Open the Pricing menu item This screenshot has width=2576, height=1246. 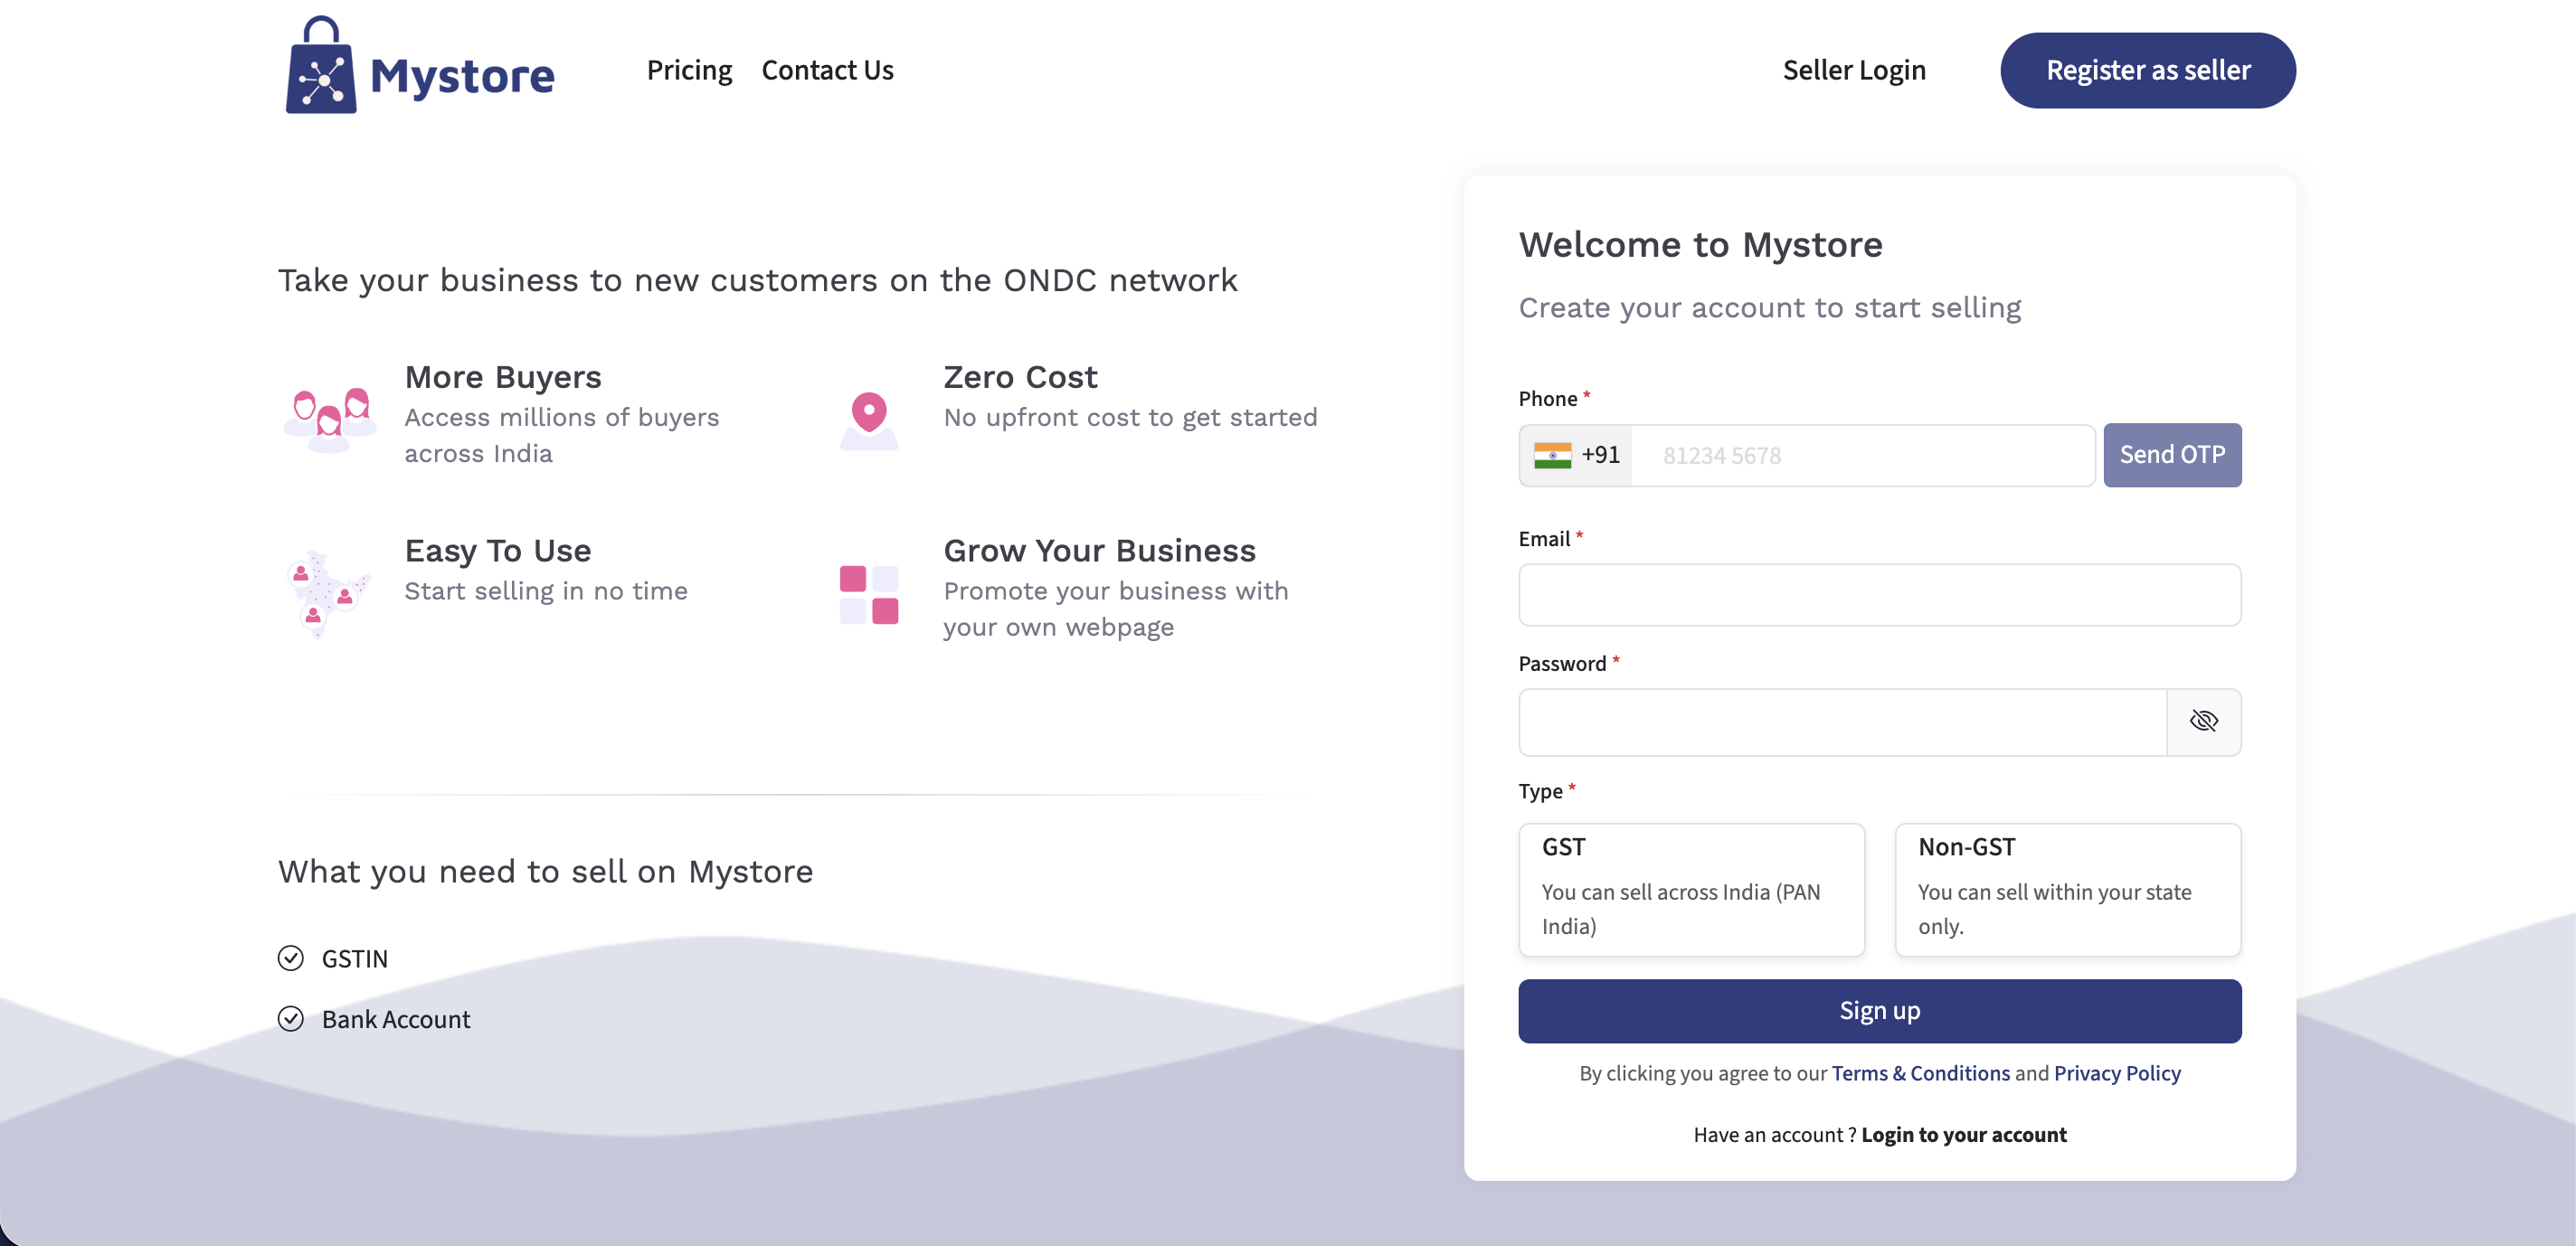click(689, 70)
